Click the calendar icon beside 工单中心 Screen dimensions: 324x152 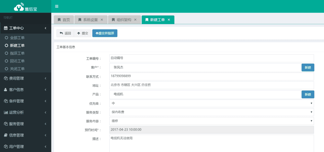(x=6, y=28)
